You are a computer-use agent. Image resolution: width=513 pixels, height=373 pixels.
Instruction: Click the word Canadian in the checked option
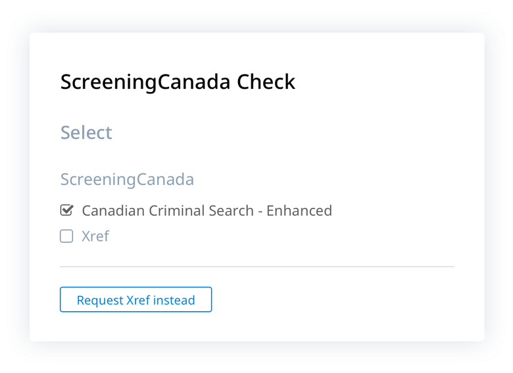pyautogui.click(x=111, y=211)
